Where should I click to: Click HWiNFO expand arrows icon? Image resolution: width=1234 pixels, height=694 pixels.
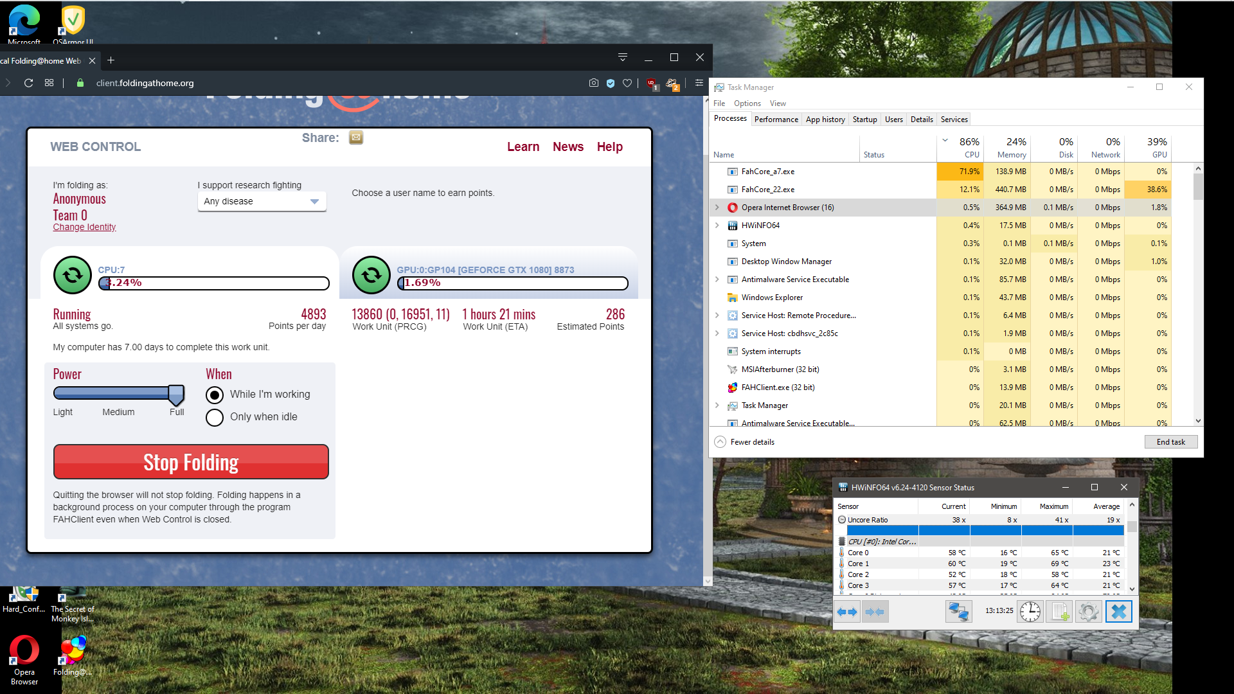pos(847,612)
